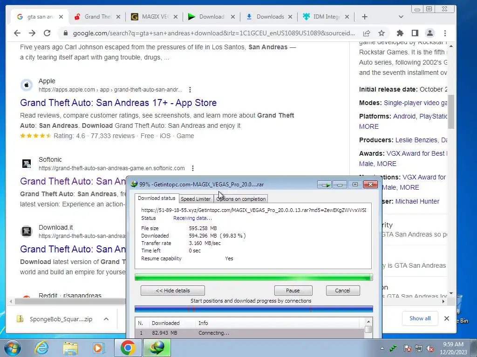Switch to the IDM Integration tab
The image size is (477, 357).
[326, 17]
